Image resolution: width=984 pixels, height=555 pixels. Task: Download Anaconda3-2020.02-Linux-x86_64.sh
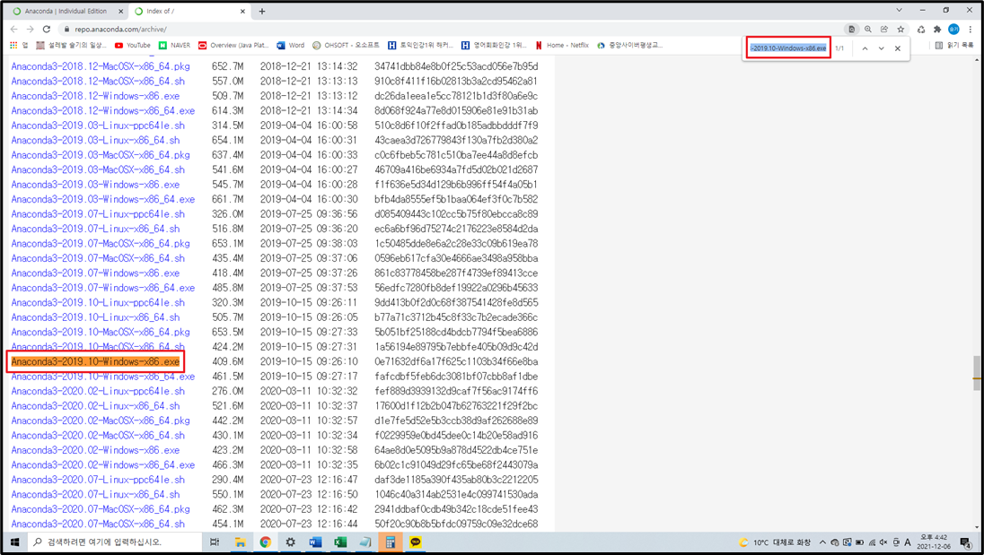click(95, 406)
